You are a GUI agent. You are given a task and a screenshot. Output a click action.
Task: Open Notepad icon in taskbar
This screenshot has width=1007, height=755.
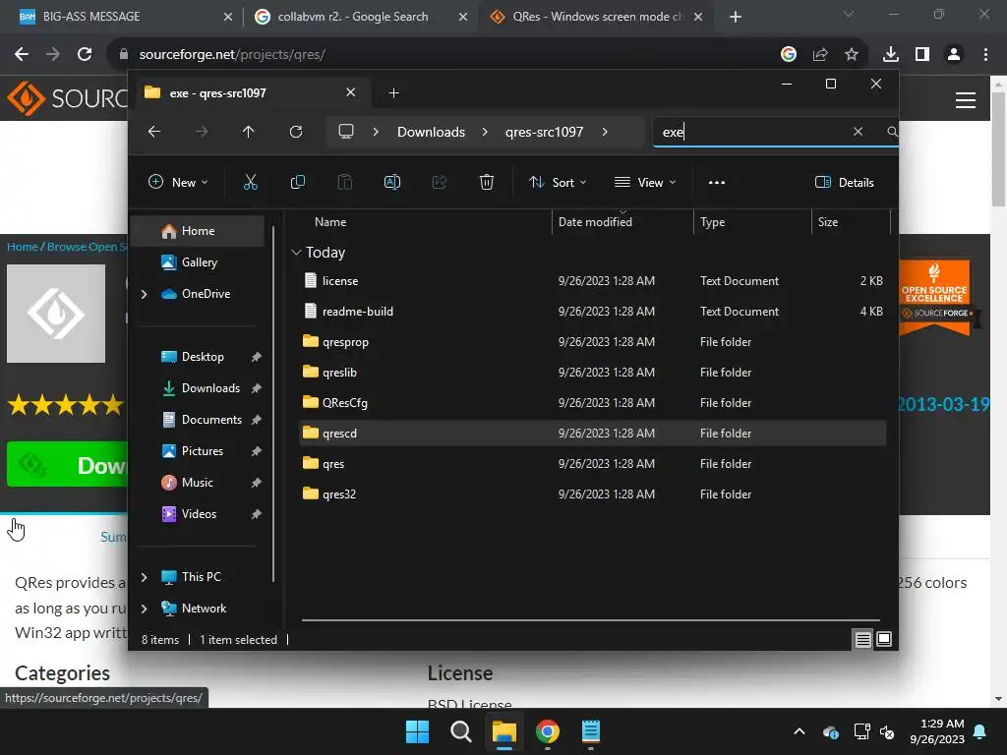click(591, 731)
